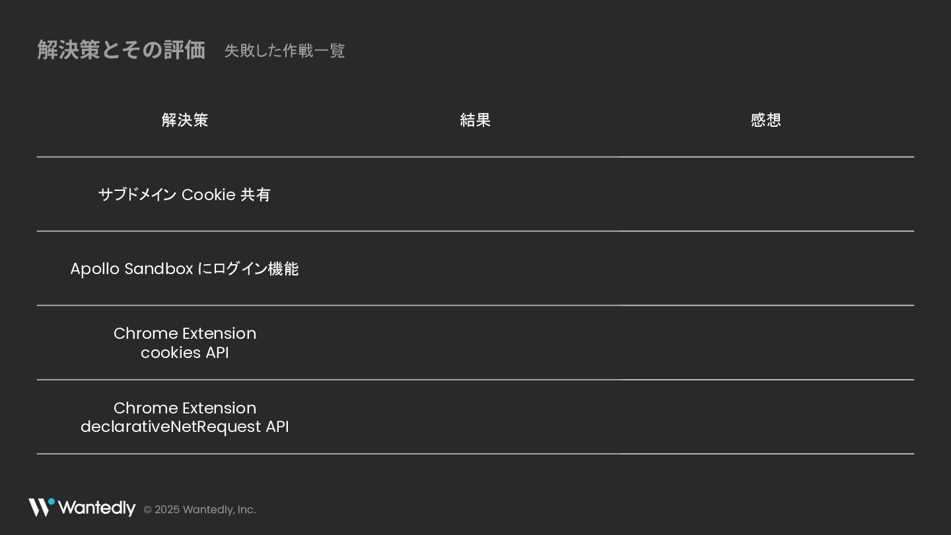Image resolution: width=951 pixels, height=535 pixels.
Task: Click empty 結果 cell in declarativeNetRequest API row
Action: tap(475, 417)
